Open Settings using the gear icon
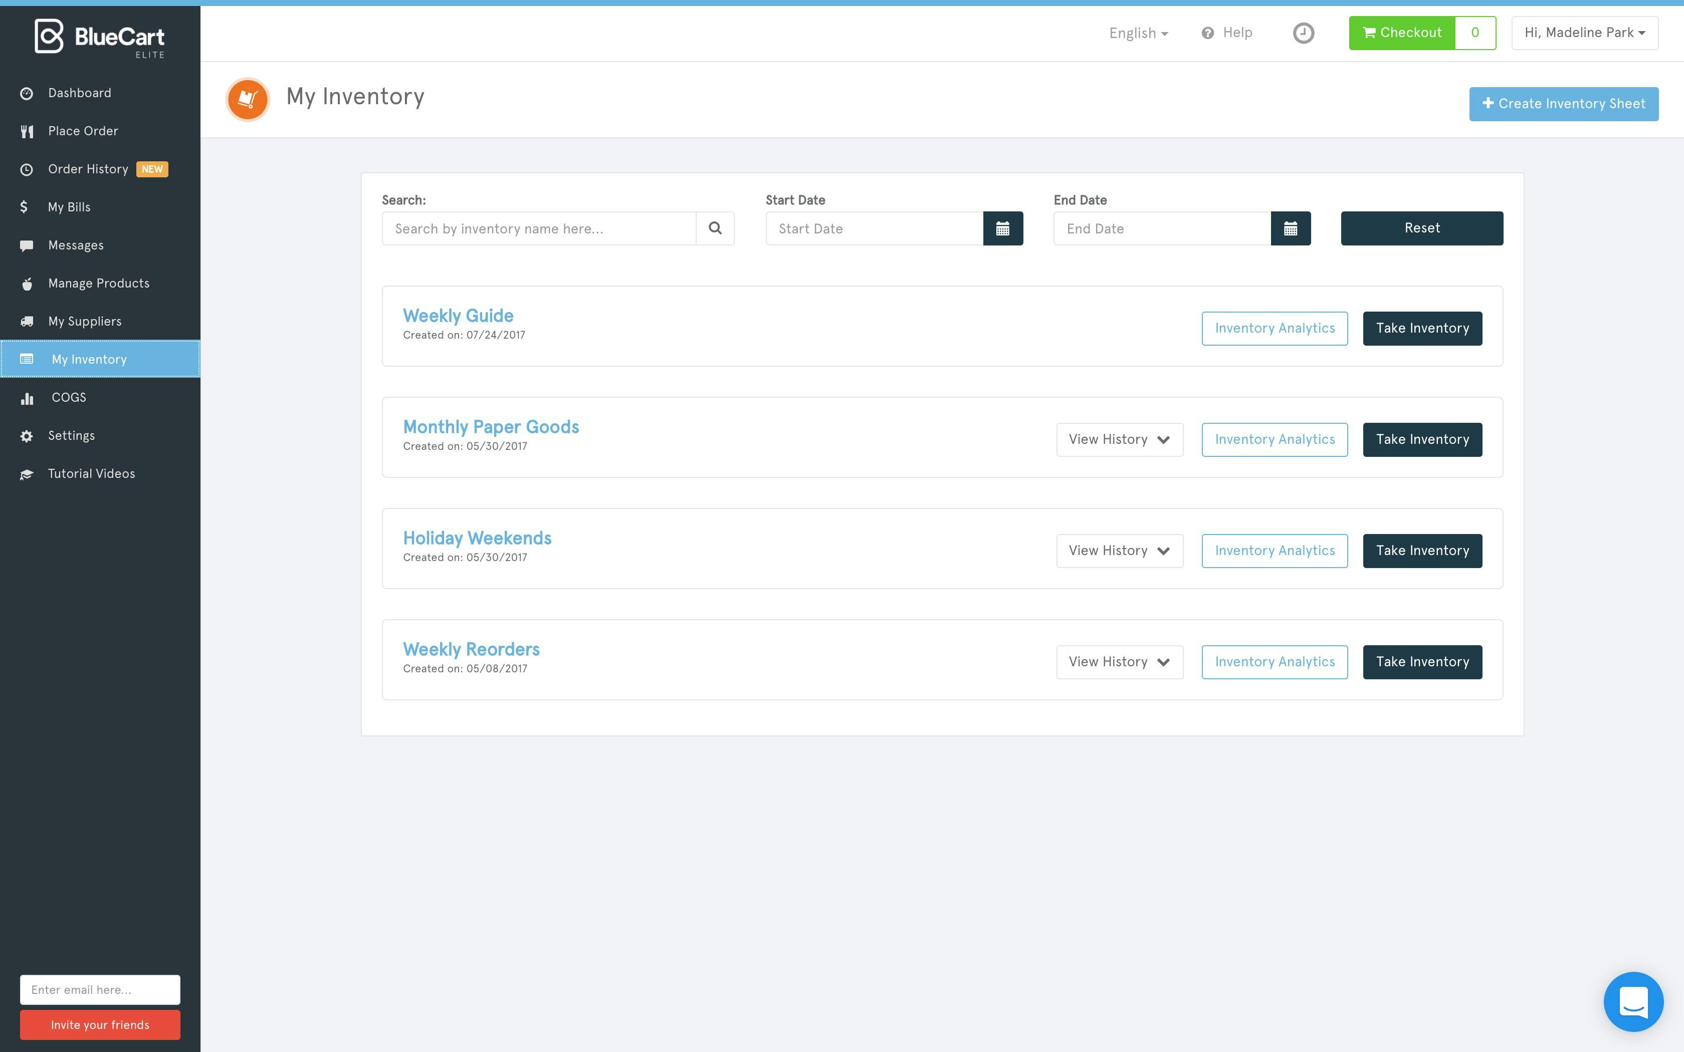 (x=27, y=435)
